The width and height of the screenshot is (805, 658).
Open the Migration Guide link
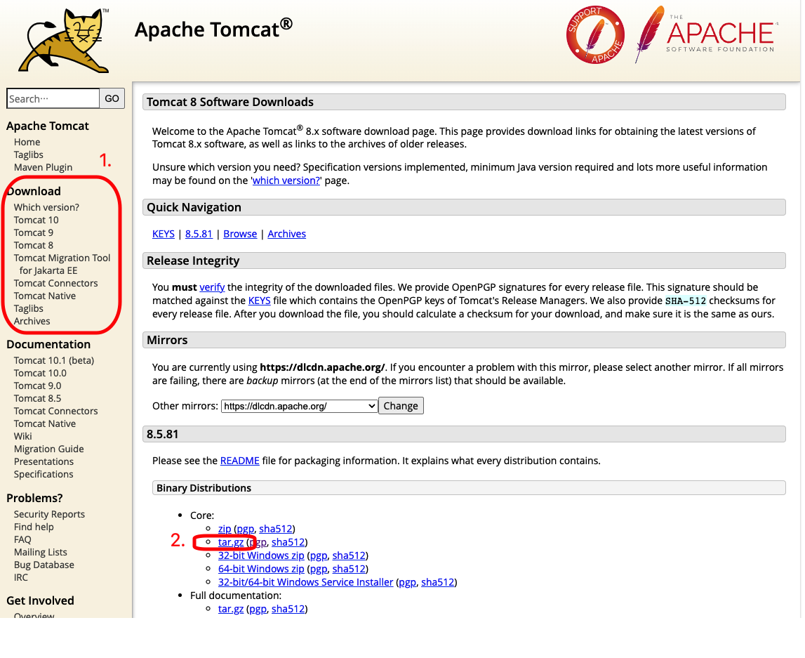(x=48, y=449)
